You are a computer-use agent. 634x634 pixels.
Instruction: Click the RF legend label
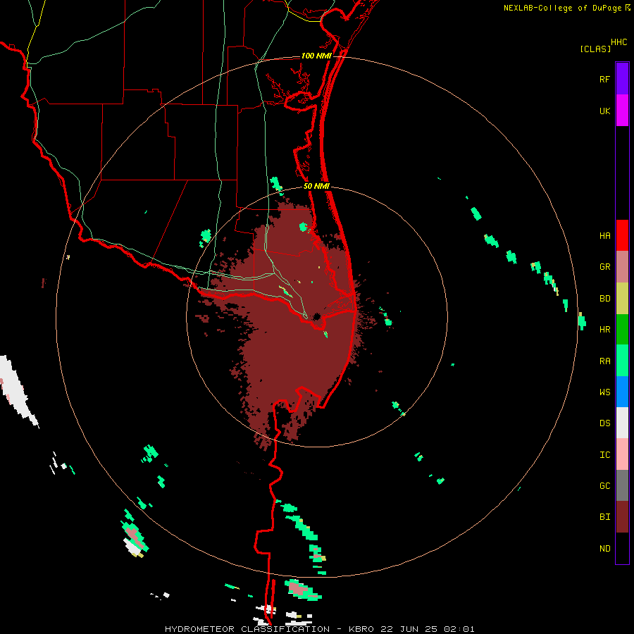pyautogui.click(x=604, y=79)
